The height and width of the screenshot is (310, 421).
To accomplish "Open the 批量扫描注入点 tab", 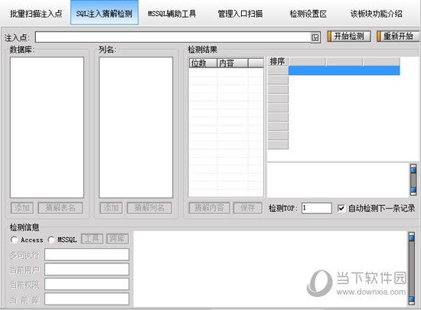I will pyautogui.click(x=36, y=13).
